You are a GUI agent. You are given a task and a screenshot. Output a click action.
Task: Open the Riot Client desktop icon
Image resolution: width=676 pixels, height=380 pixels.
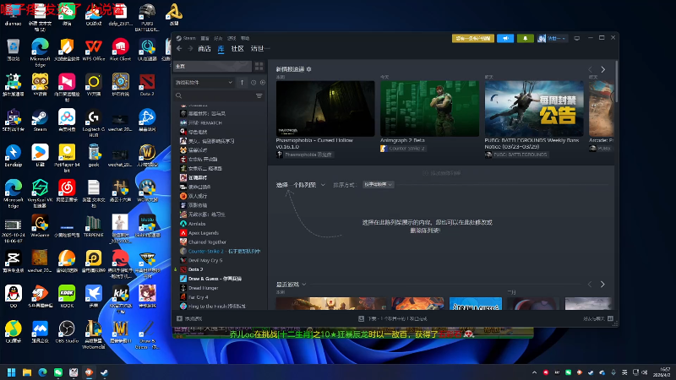click(120, 50)
